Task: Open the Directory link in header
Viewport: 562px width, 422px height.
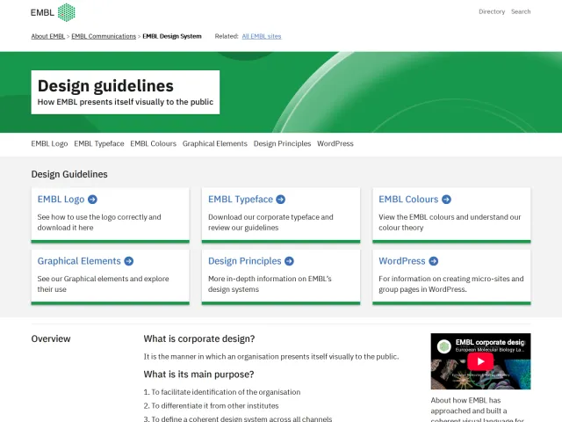Action: 492,11
